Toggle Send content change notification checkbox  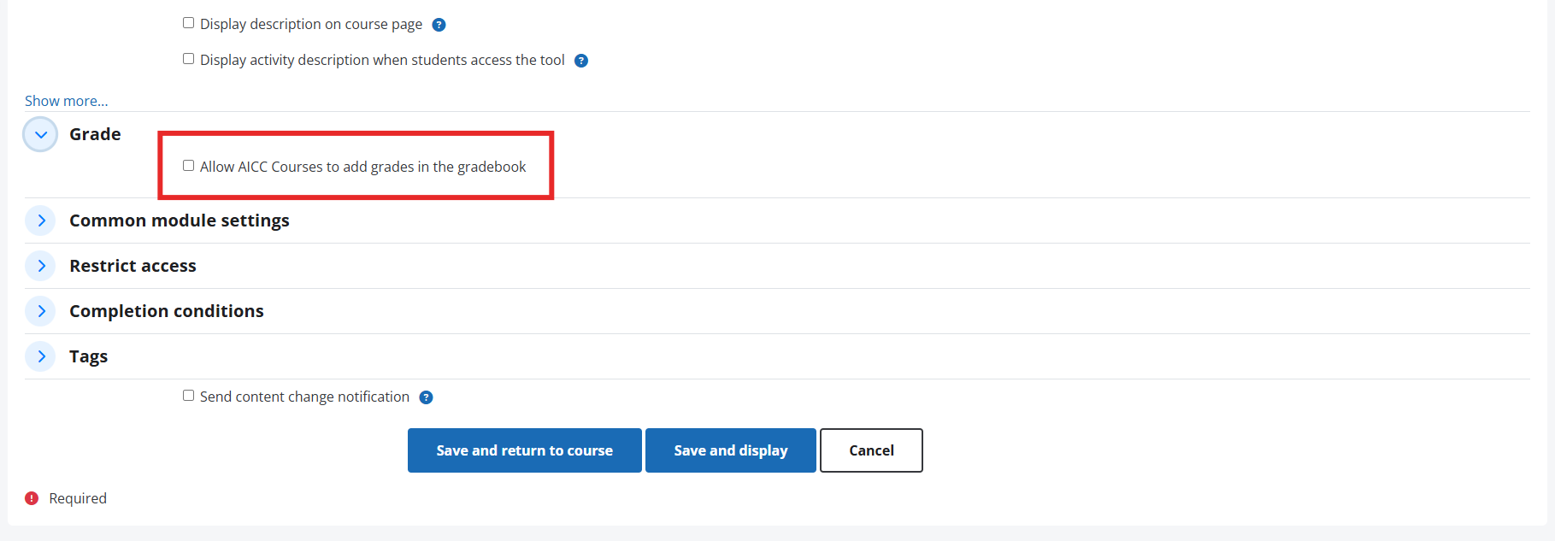[x=188, y=396]
